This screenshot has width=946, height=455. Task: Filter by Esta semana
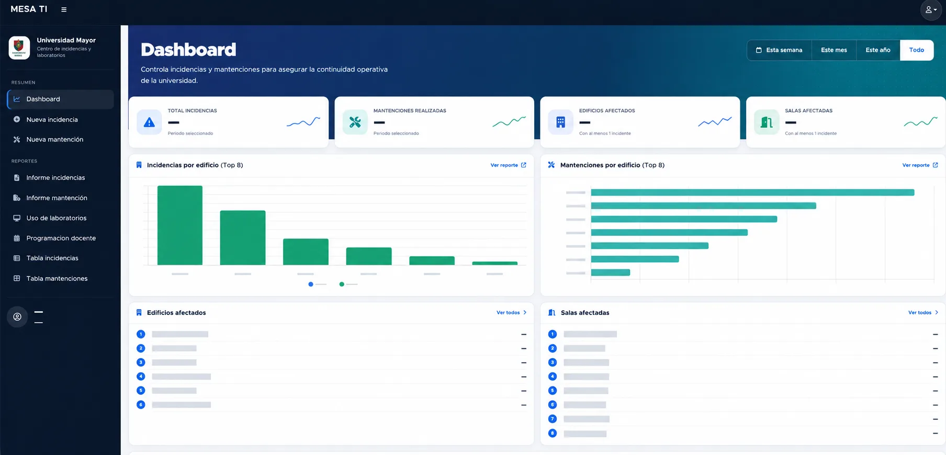click(x=779, y=50)
